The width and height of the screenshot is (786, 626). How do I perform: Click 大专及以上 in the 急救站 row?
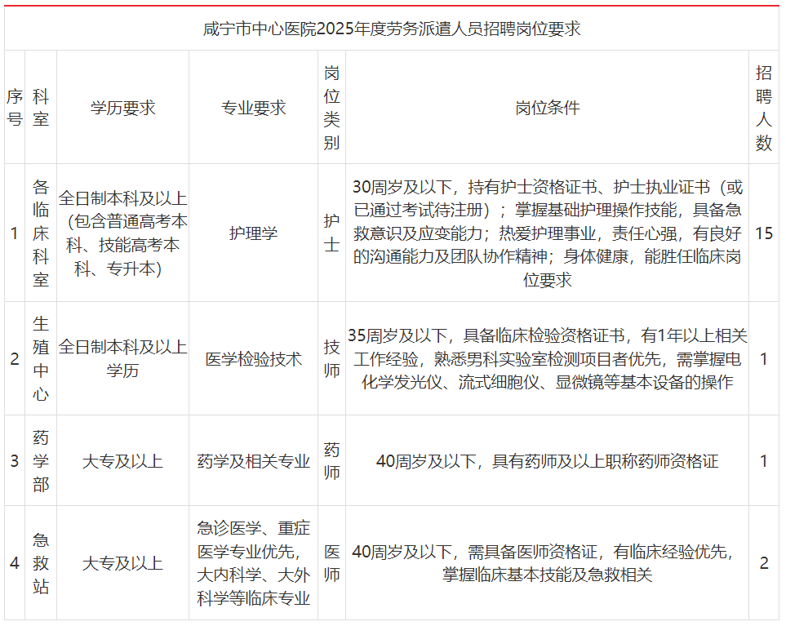[x=122, y=563]
